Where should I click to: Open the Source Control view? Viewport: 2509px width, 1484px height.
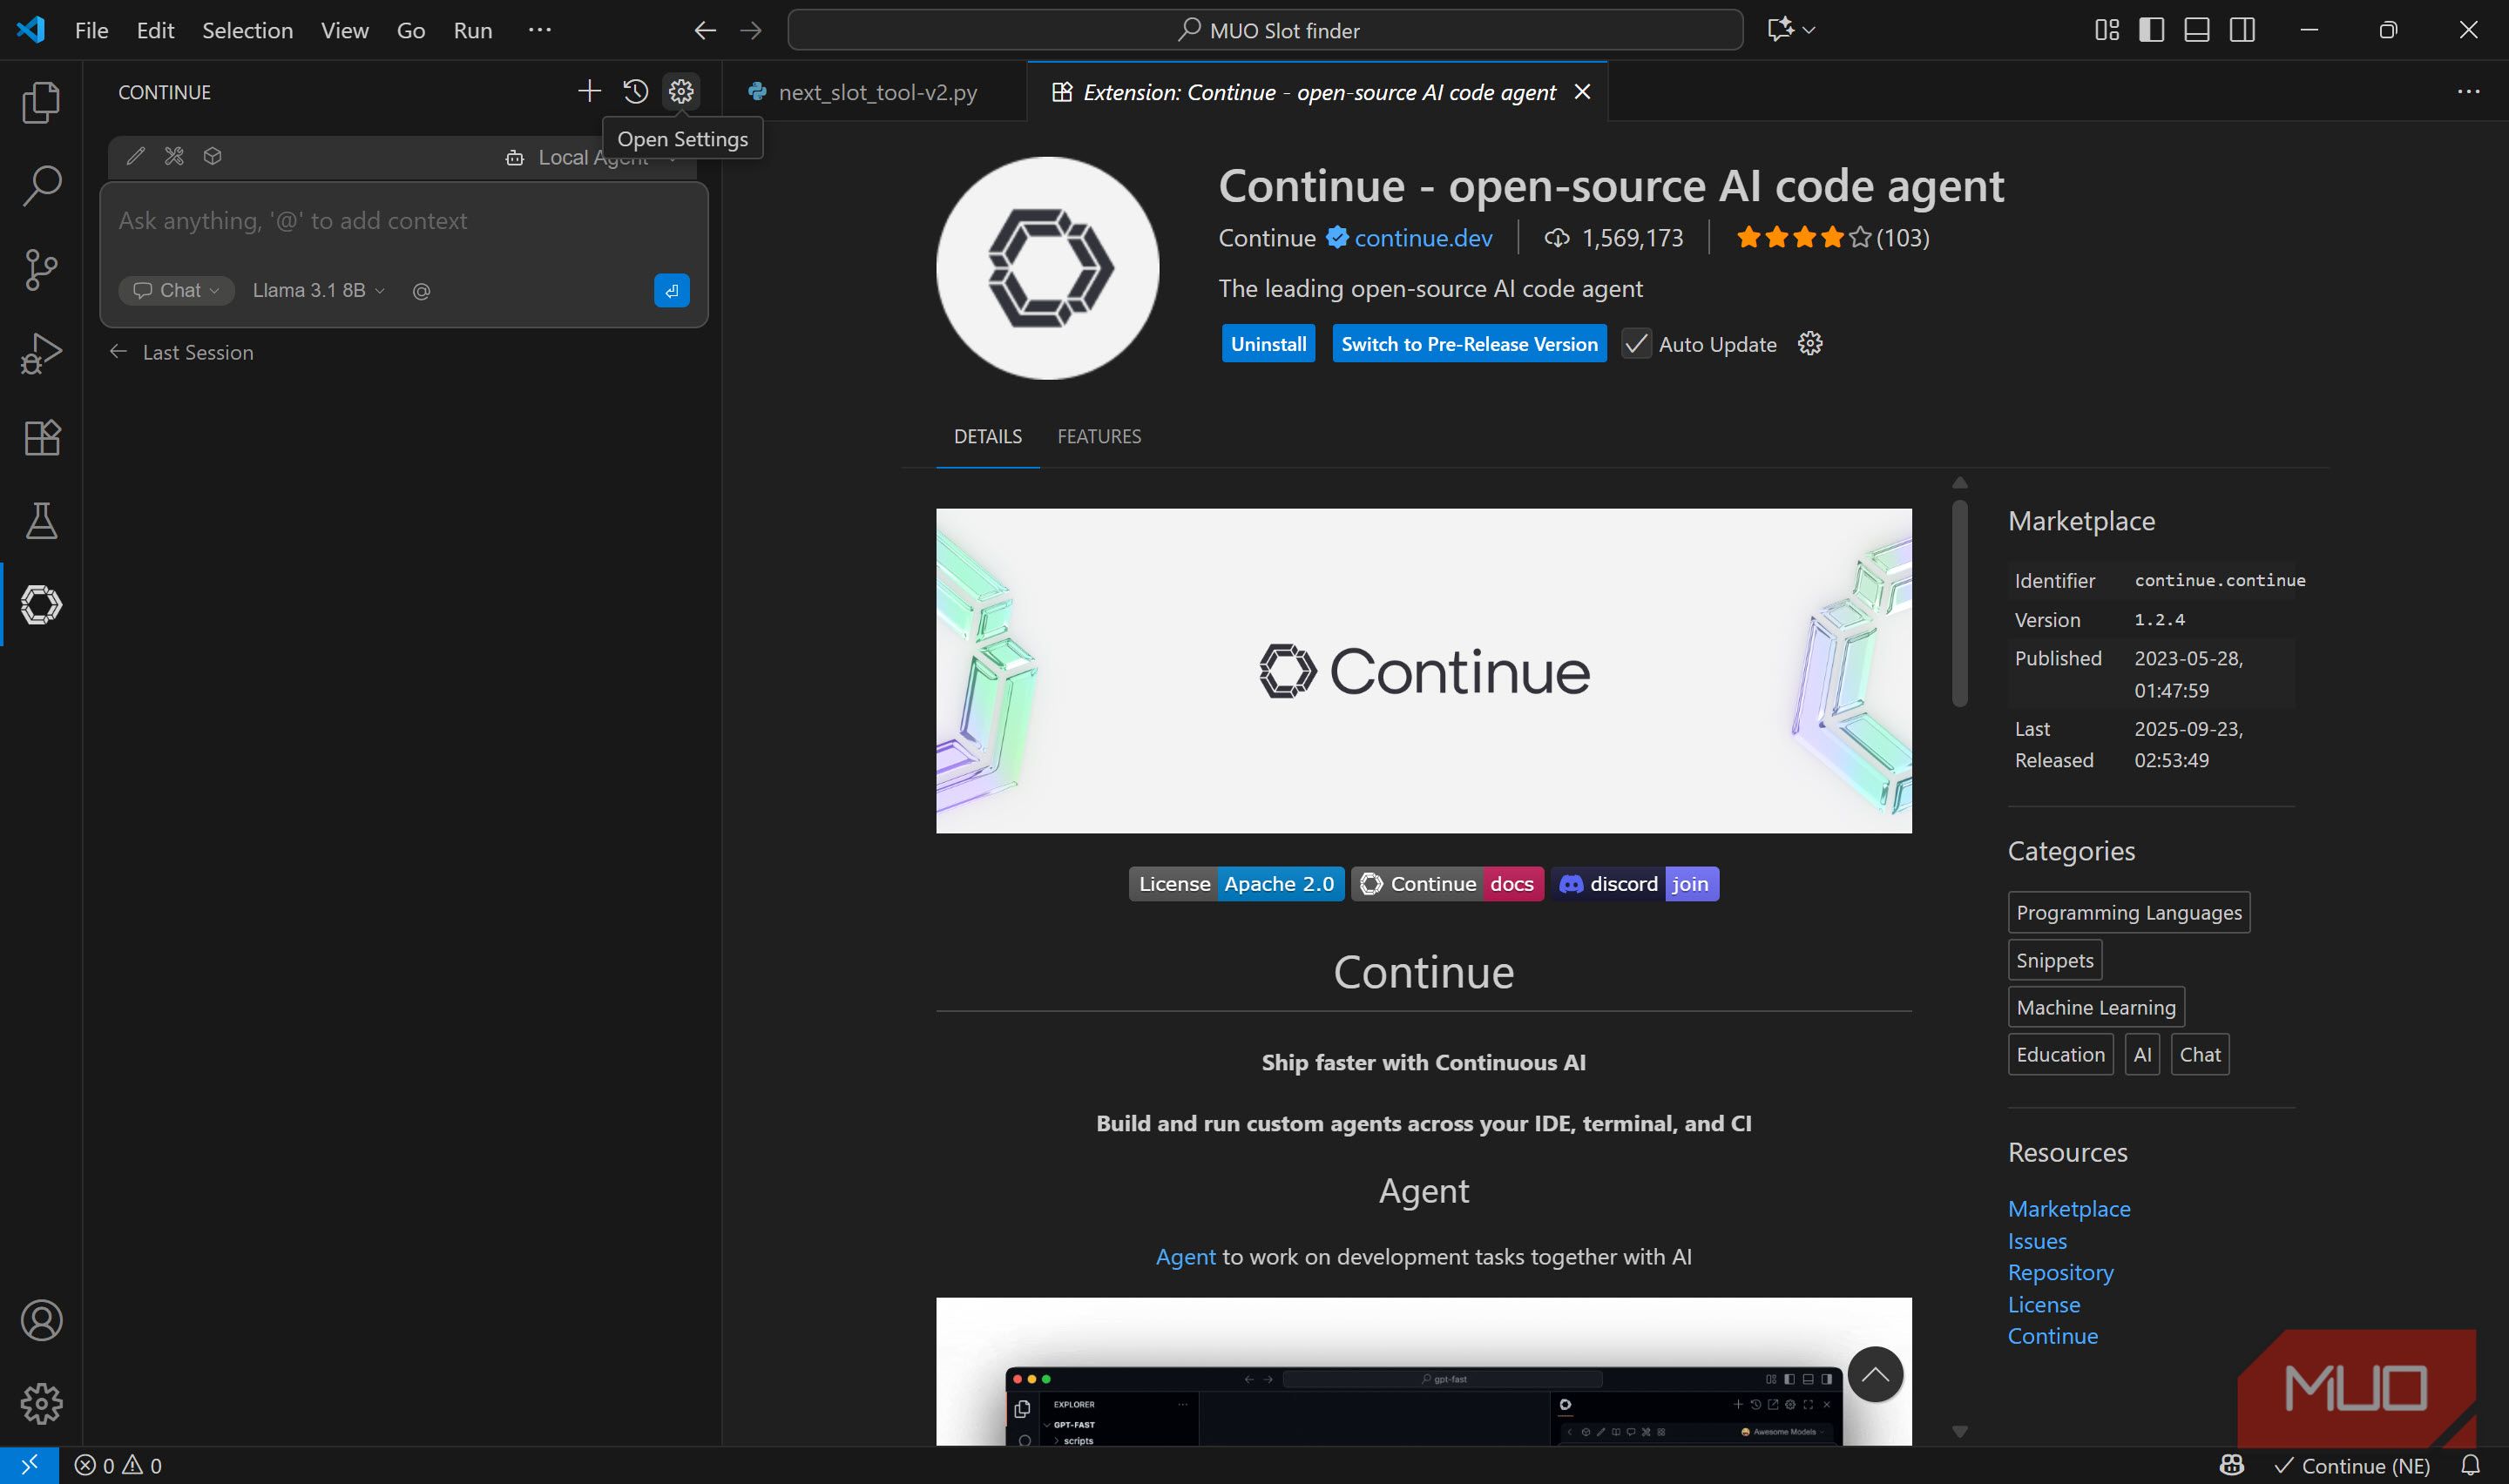point(41,269)
